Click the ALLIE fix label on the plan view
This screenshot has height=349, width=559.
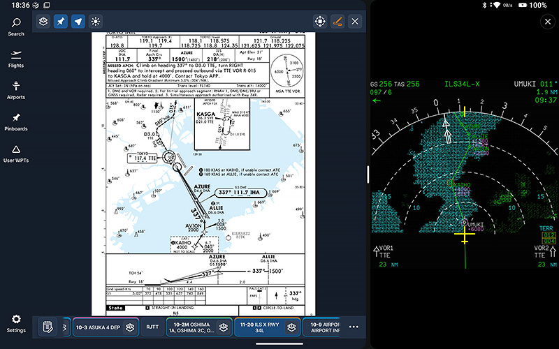coord(217,209)
